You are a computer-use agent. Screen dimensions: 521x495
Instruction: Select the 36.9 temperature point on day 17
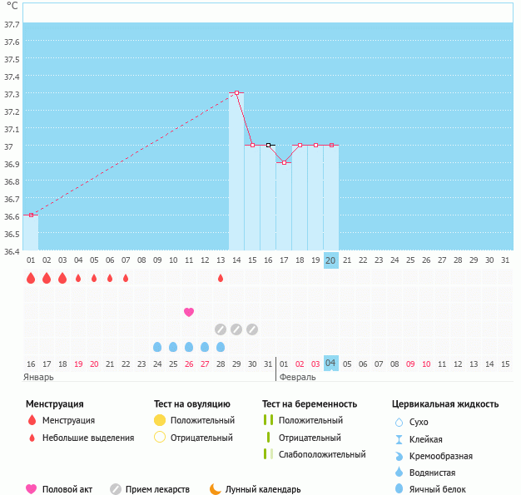click(x=284, y=162)
